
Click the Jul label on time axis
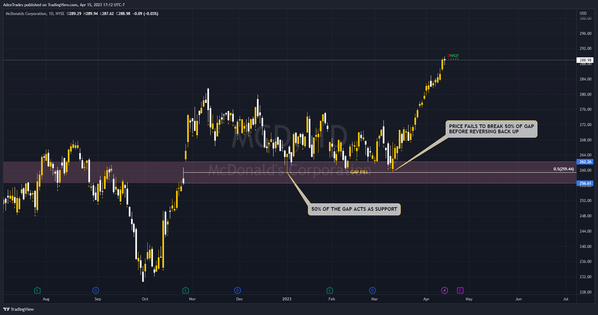(566, 299)
